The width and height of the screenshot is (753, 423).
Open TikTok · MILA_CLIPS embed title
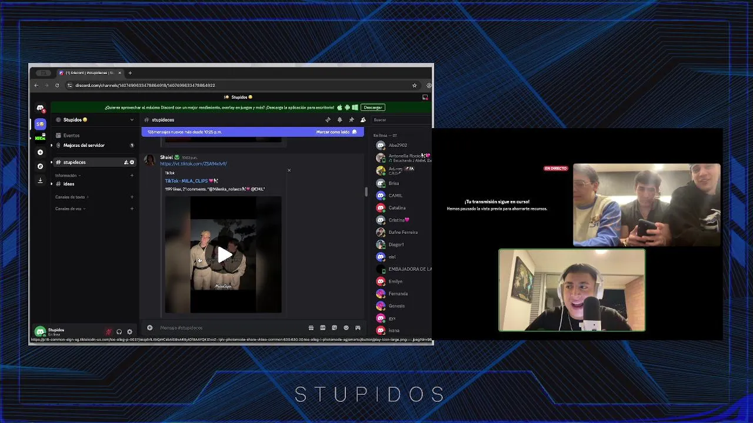[192, 181]
